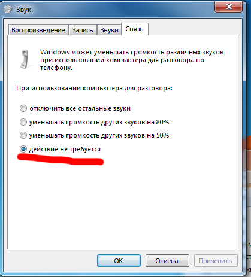
Task: Click the speaker icon in the title bar
Action: click(8, 10)
